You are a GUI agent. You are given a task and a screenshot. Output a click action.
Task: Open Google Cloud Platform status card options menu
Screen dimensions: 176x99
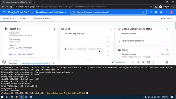point(168,29)
